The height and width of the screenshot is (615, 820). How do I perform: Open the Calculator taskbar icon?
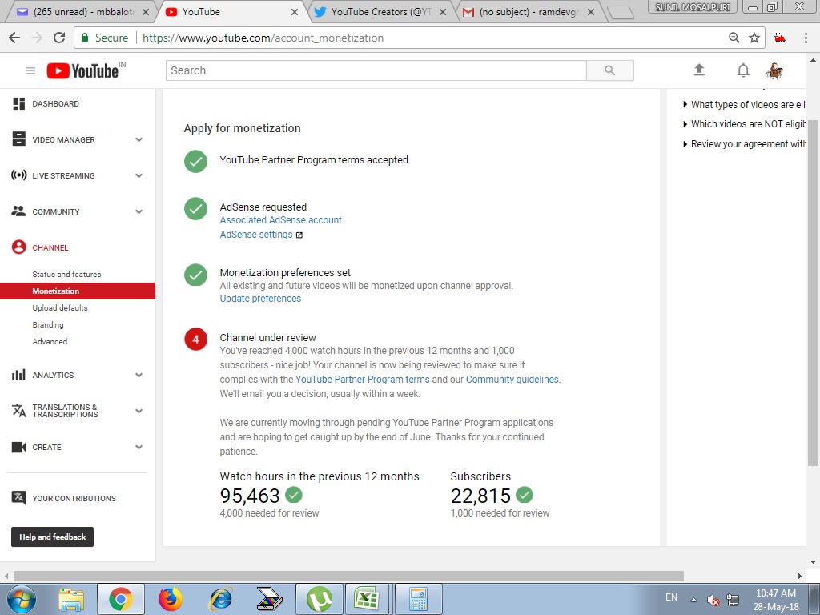(x=418, y=599)
